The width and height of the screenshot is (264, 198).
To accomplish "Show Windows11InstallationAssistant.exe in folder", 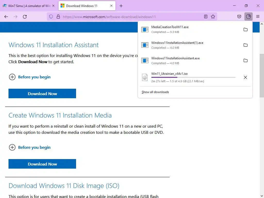I will click(x=245, y=61).
